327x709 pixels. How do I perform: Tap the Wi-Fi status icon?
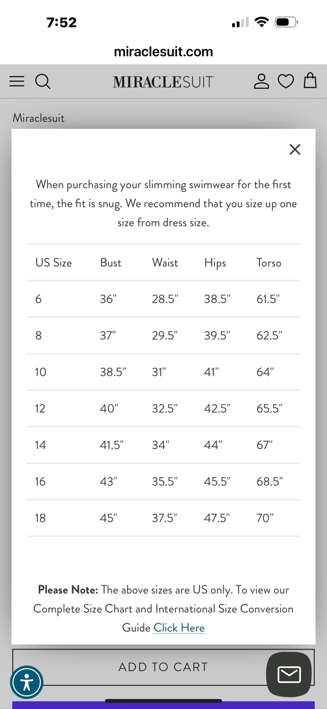262,22
